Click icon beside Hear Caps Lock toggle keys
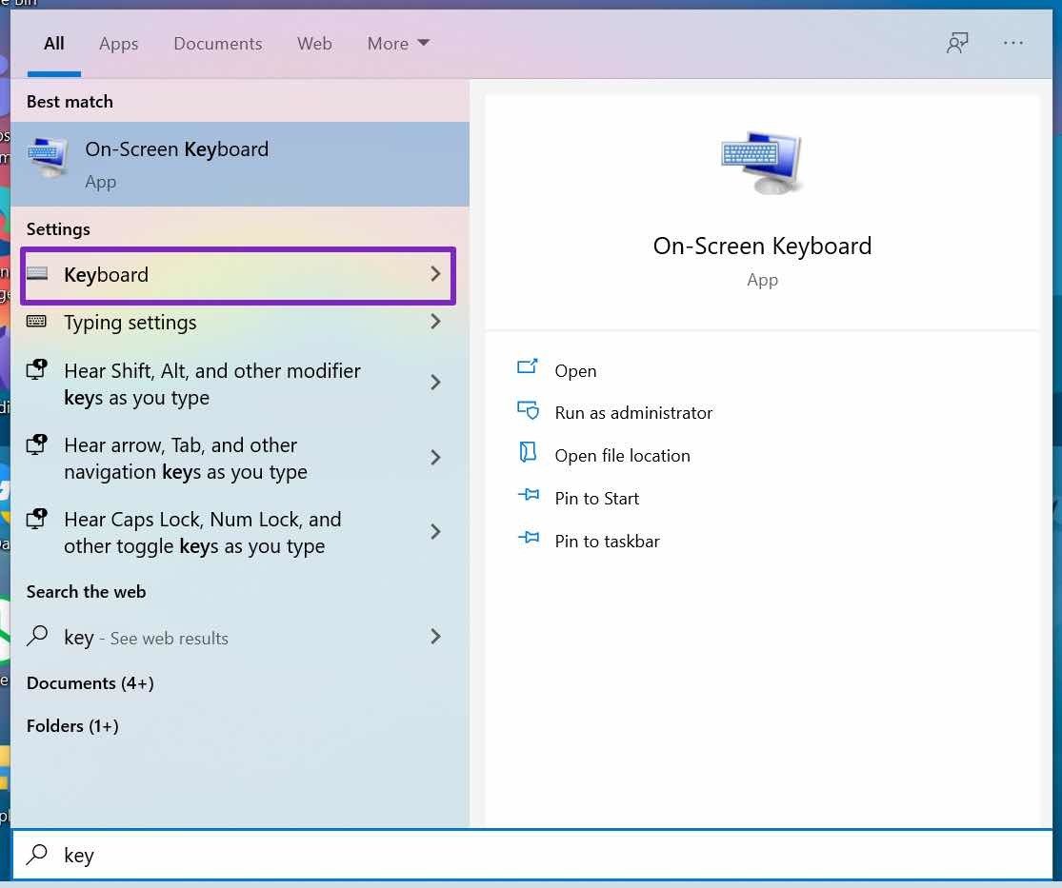The image size is (1062, 888). point(36,519)
